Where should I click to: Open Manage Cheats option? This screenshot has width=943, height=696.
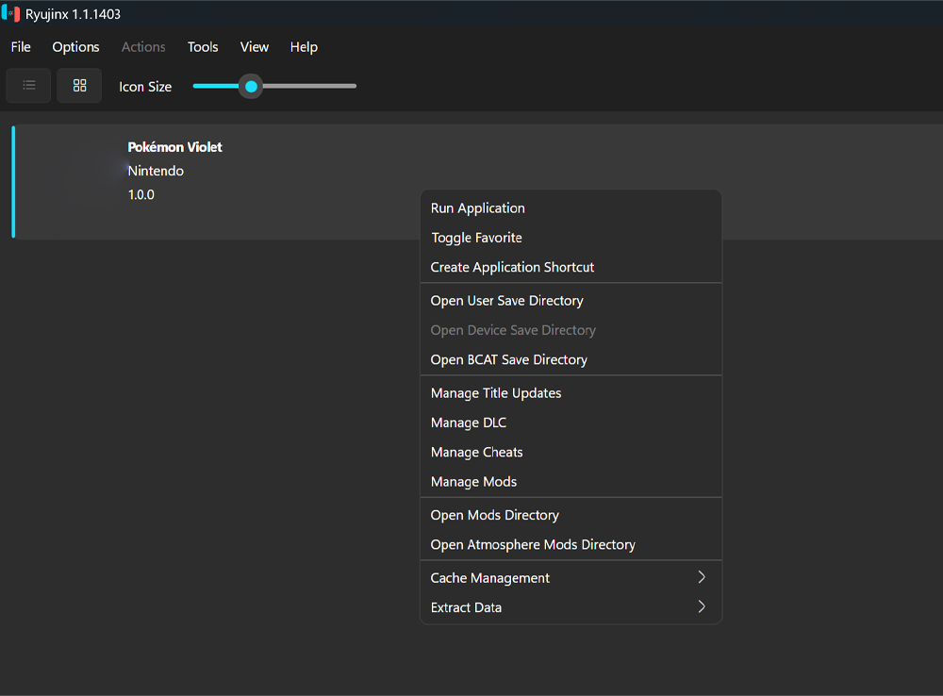pyautogui.click(x=477, y=452)
